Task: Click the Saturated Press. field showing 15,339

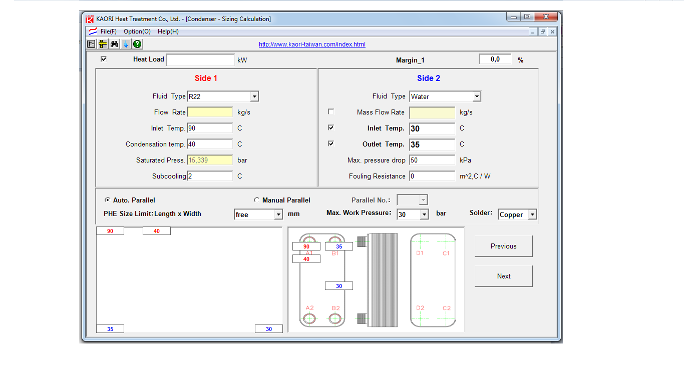Action: click(210, 160)
